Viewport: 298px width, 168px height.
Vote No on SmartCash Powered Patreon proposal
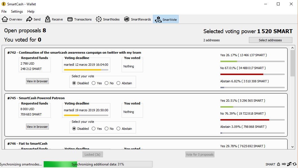[x=106, y=129]
